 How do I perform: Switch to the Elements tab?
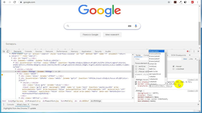point(18,51)
